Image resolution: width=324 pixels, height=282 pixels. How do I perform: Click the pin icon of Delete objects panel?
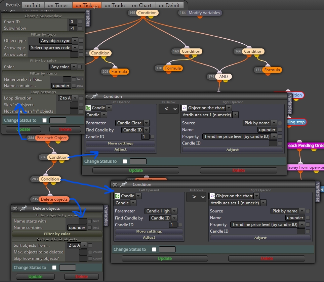click(x=23, y=208)
